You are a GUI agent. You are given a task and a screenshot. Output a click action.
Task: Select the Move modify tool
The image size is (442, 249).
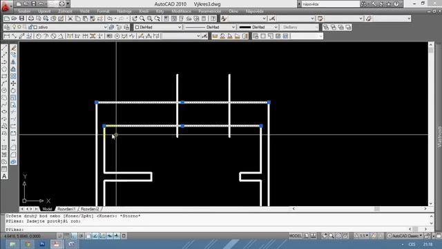pyautogui.click(x=13, y=83)
